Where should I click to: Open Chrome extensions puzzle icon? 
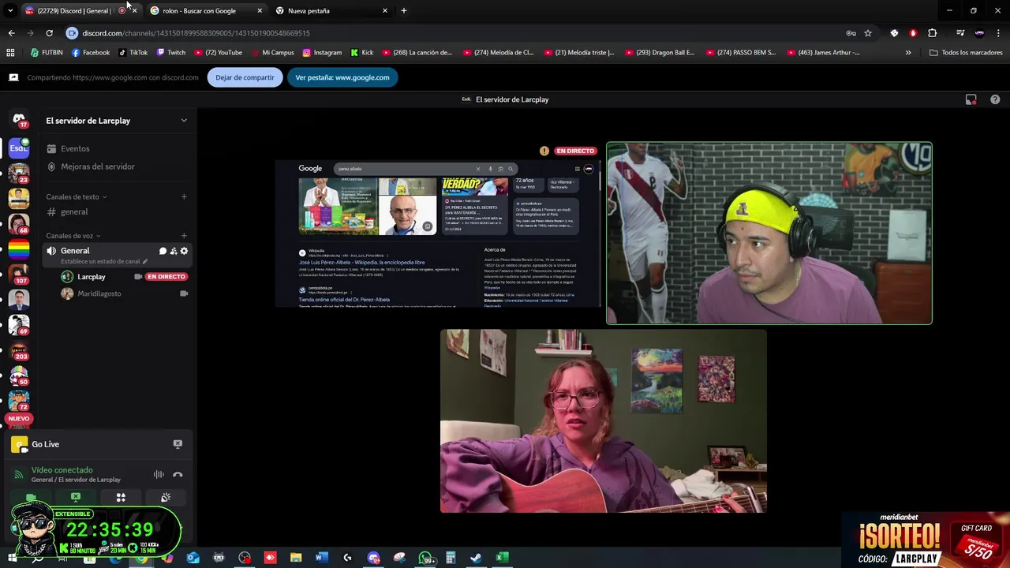932,33
